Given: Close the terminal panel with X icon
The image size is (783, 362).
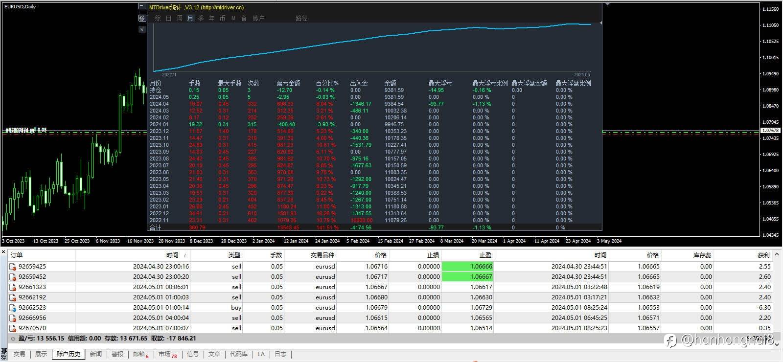Looking at the screenshot, I should coord(3,251).
